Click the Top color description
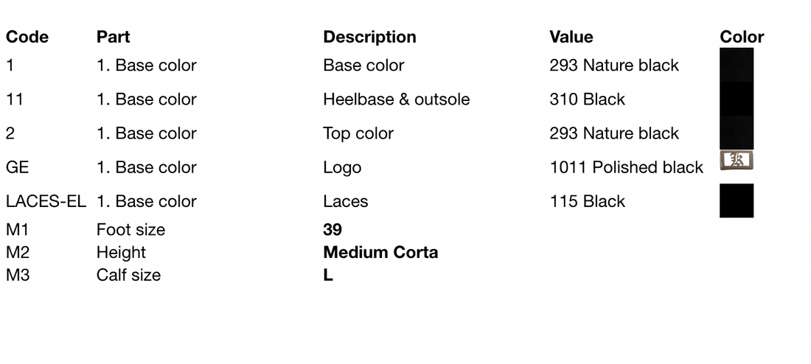Image resolution: width=811 pixels, height=364 pixels. point(358,133)
